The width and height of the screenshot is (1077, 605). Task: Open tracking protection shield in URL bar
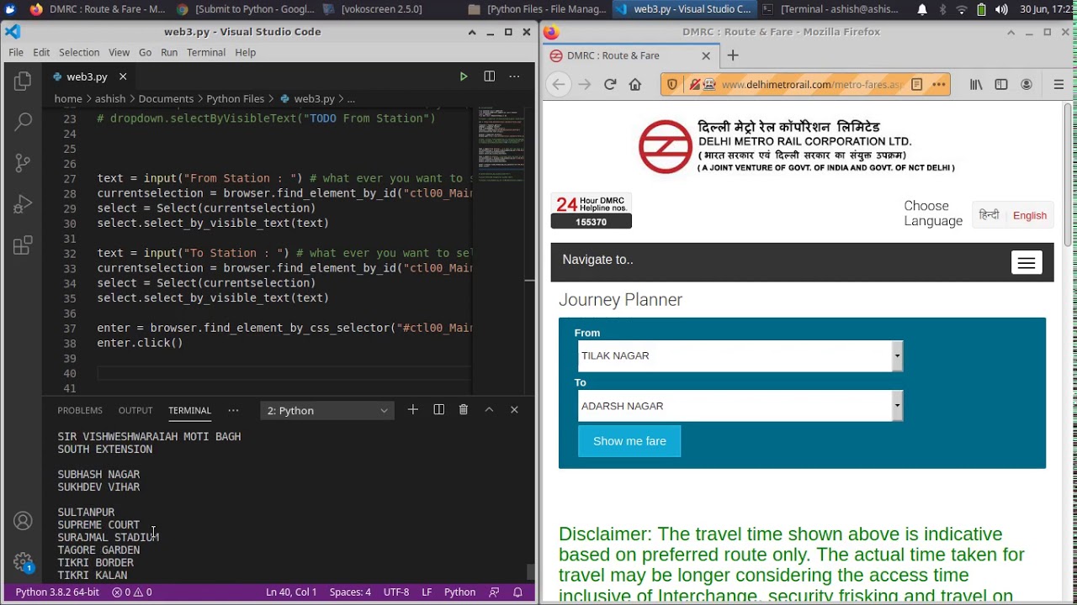tap(672, 84)
